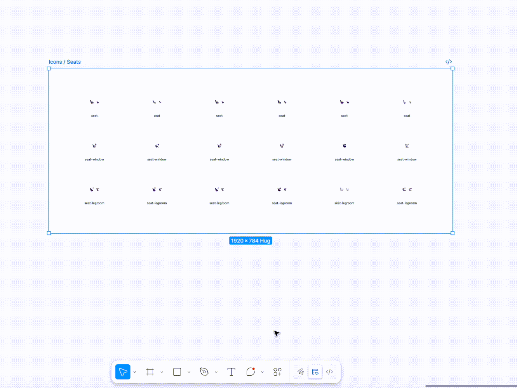The image size is (517, 388).
Task: Select the Comment tool with the red dot
Action: point(251,372)
